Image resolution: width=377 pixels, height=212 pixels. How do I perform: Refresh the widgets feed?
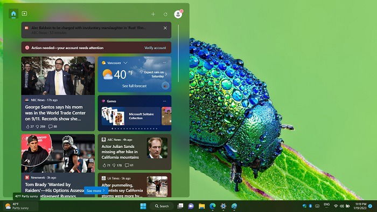click(165, 14)
